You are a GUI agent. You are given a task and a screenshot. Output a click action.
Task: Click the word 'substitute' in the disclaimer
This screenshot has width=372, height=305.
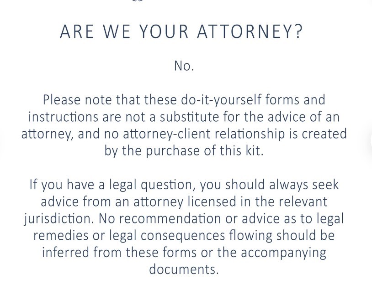[189, 117]
